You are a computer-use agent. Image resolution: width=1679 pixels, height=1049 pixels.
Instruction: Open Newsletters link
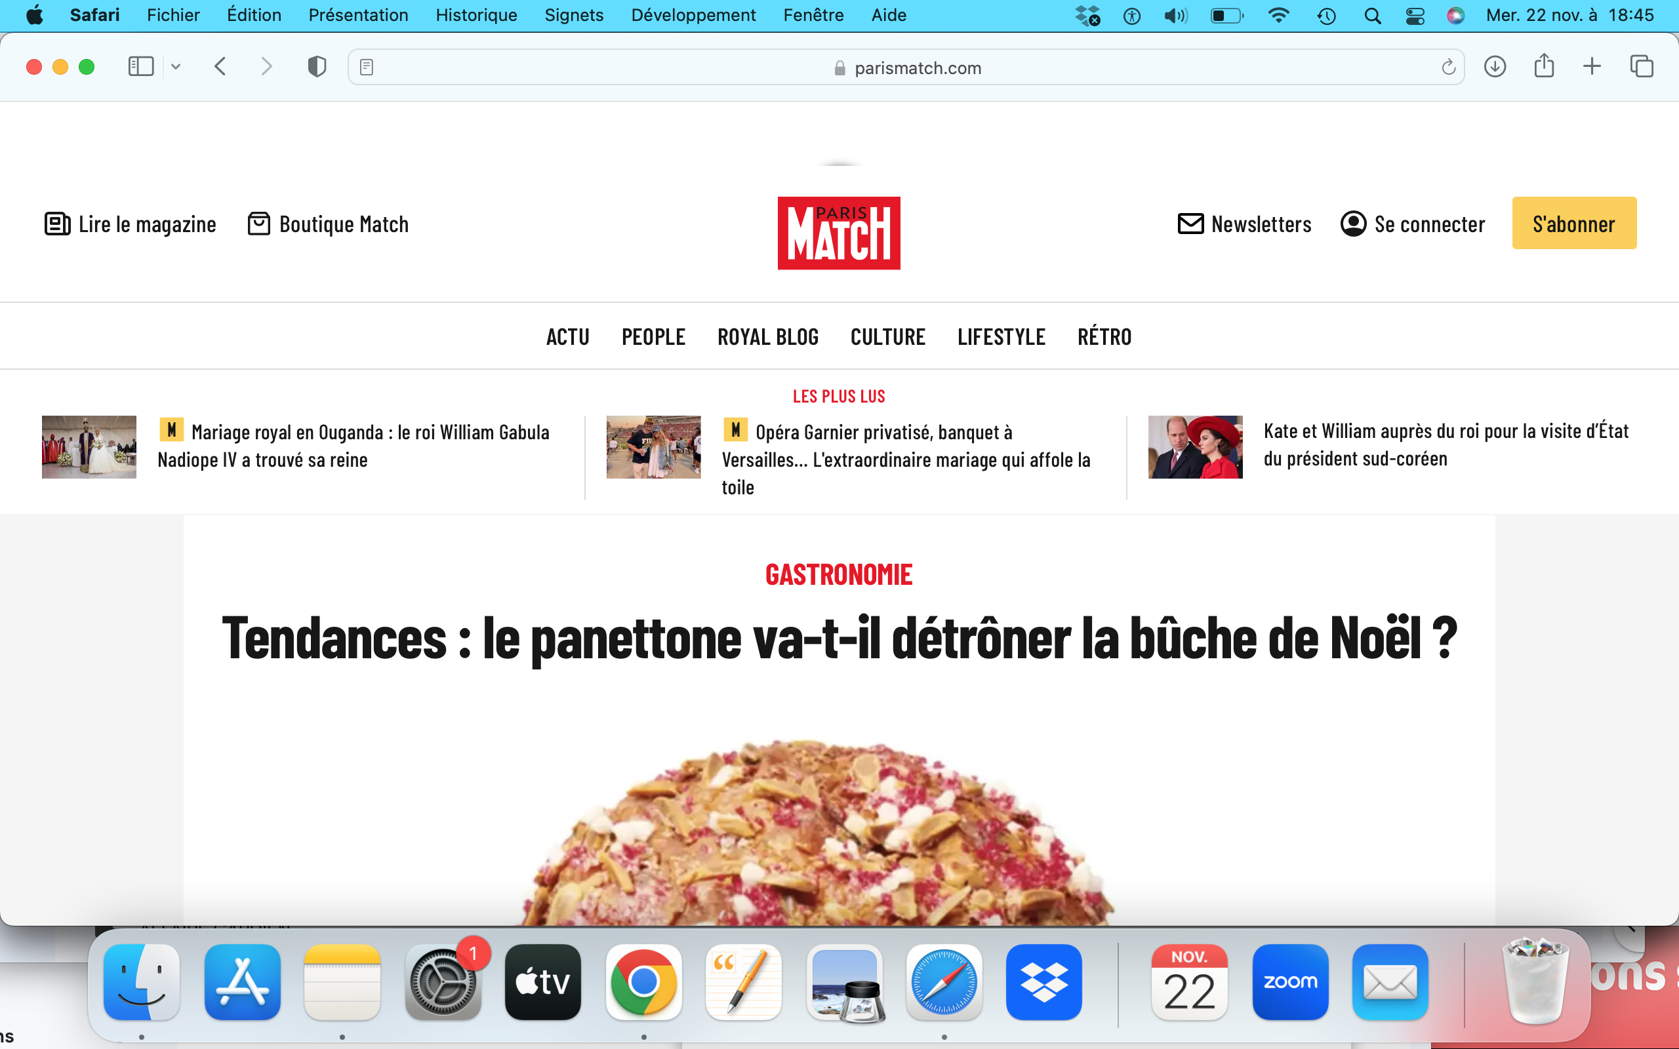coord(1245,224)
